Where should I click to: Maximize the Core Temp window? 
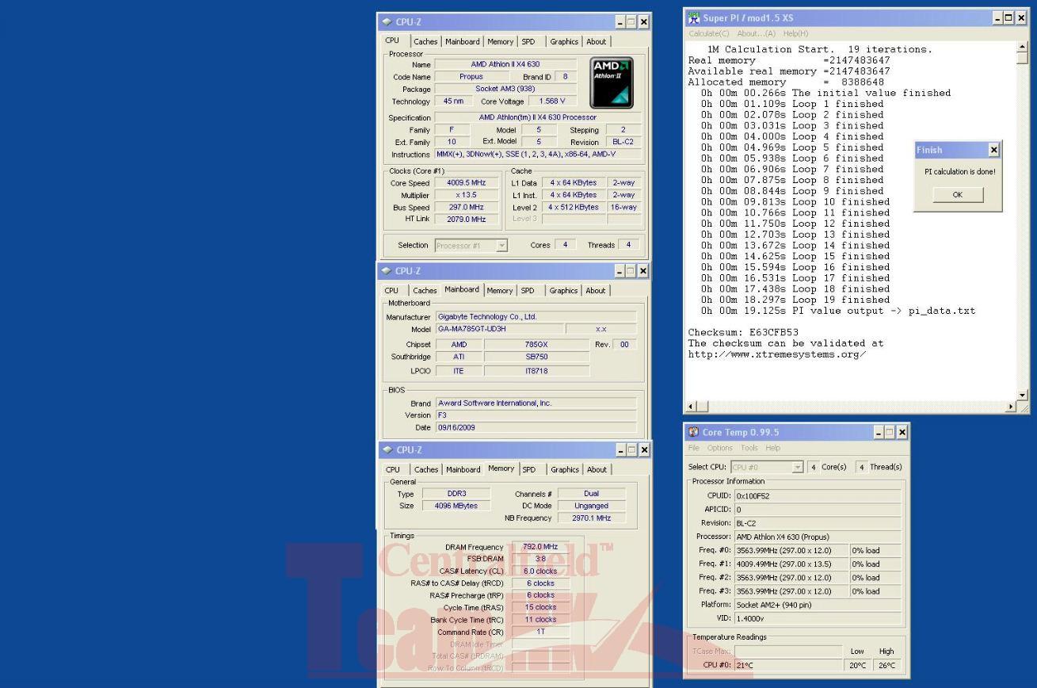[x=890, y=432]
